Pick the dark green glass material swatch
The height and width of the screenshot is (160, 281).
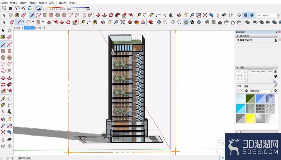point(250,99)
